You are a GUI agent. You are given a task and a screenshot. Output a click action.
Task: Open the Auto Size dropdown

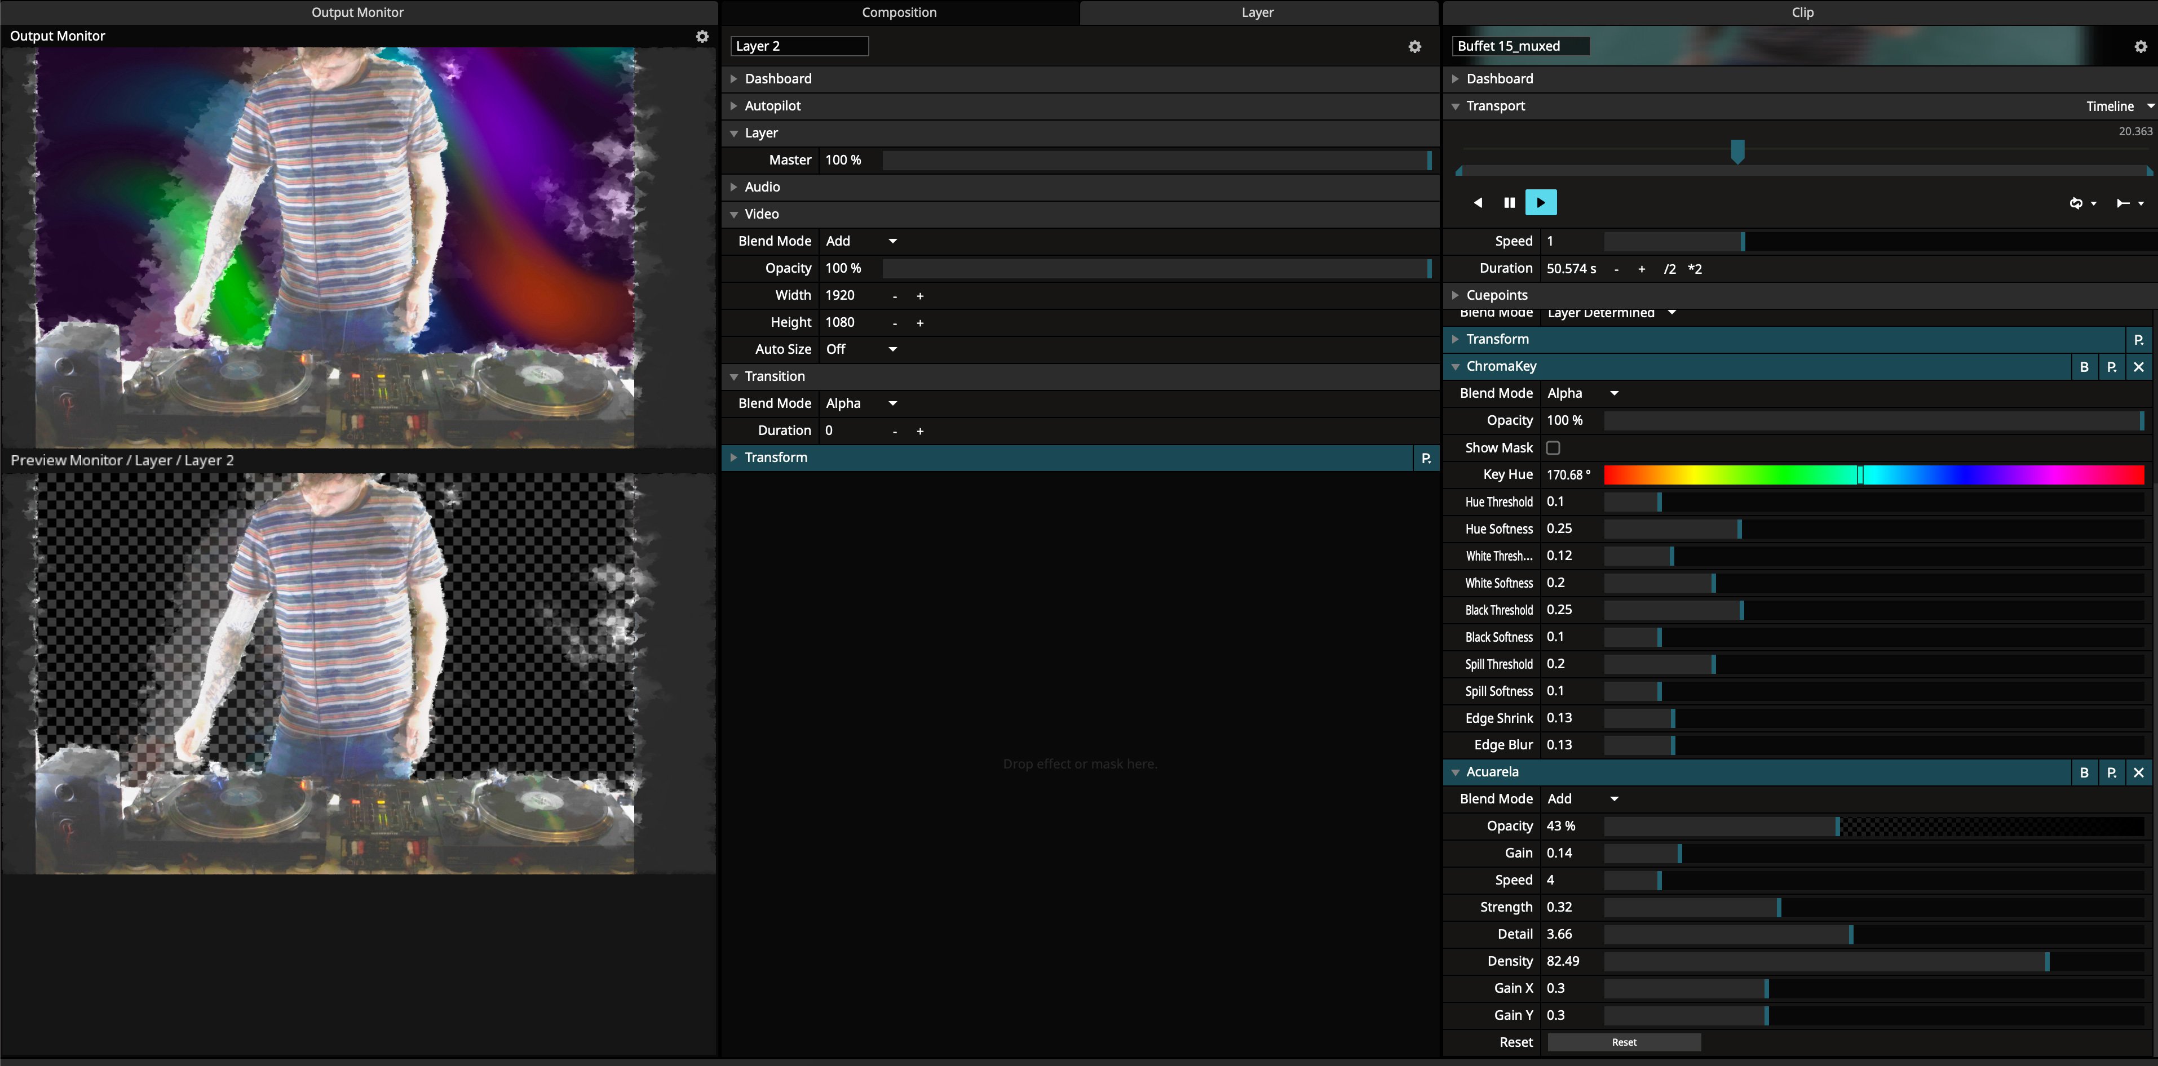point(861,349)
